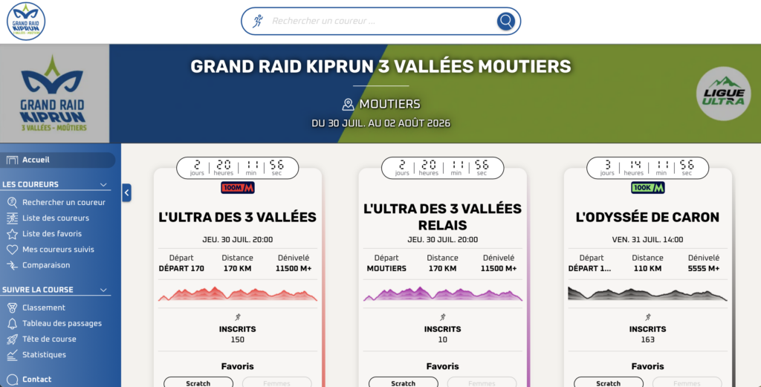
Task: Open Rechercher un coureur in sidebar
Action: [x=64, y=202]
